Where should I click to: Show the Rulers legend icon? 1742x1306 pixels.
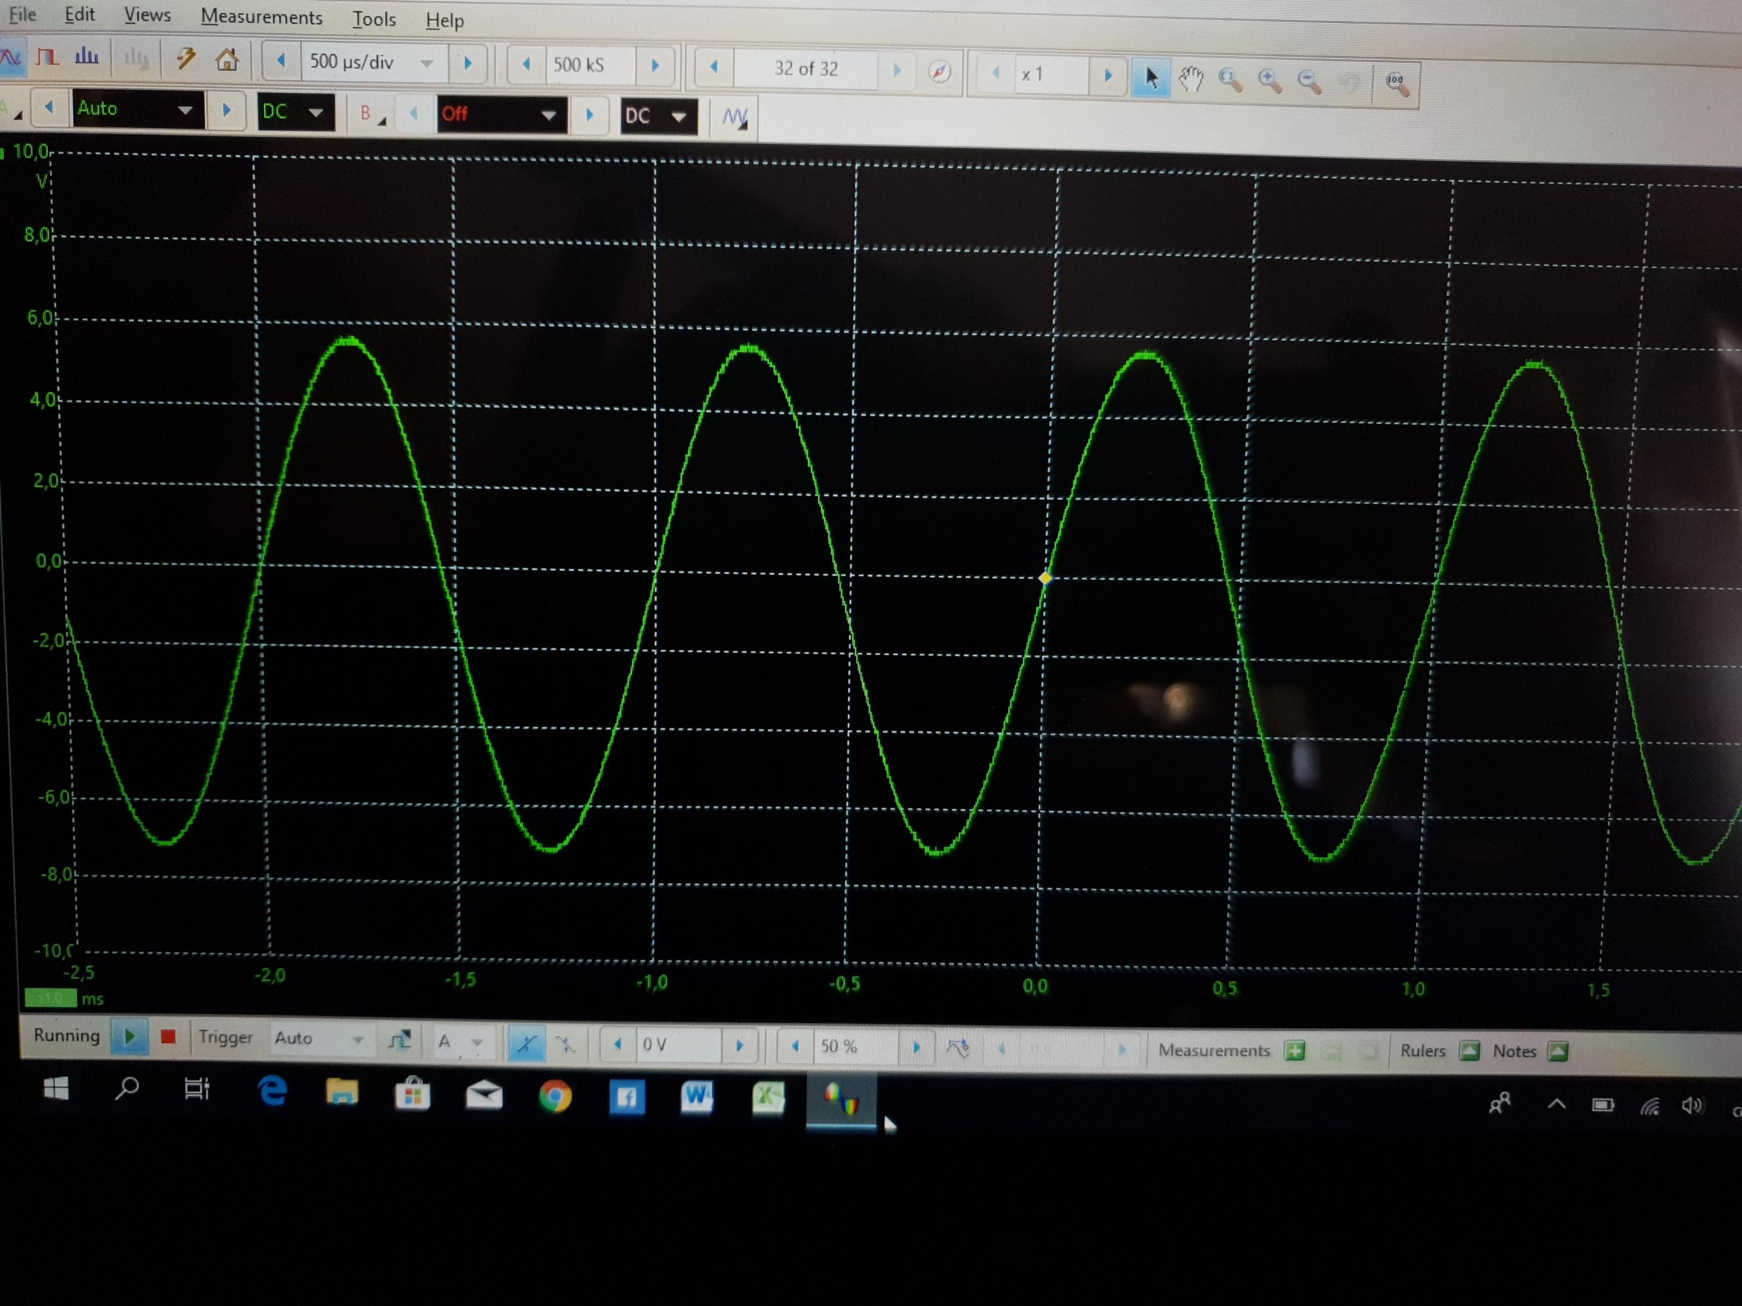[1469, 1052]
